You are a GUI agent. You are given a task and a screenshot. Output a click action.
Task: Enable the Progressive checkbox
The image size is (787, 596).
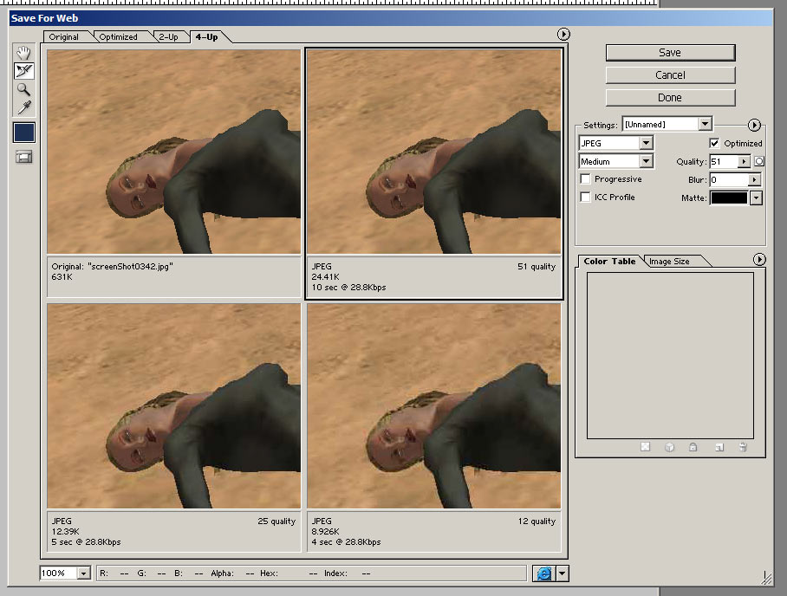pyautogui.click(x=586, y=179)
